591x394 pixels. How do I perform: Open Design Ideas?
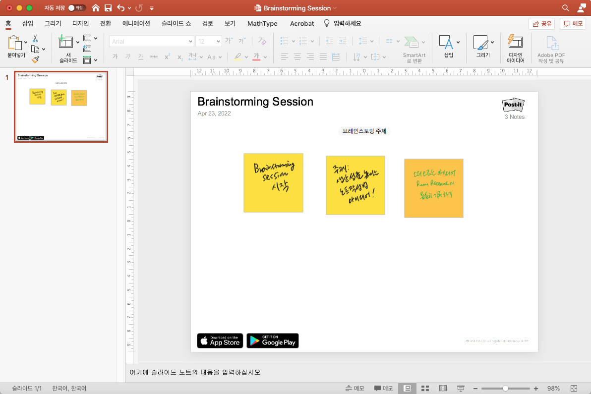tap(515, 49)
